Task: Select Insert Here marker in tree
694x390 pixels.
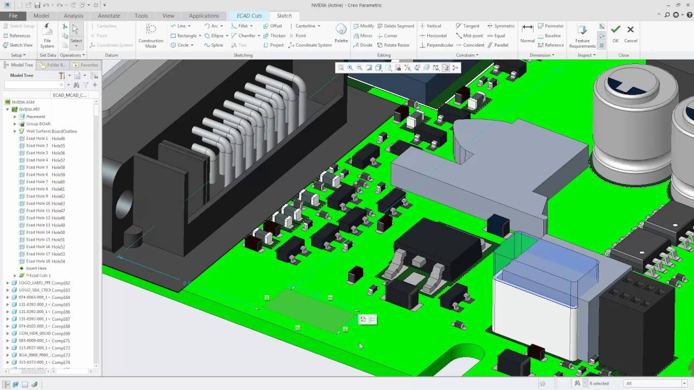Action: 33,268
